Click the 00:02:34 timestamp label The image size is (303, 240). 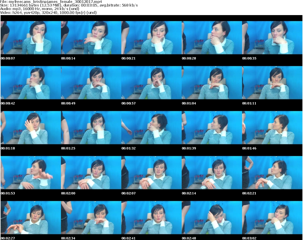68,238
